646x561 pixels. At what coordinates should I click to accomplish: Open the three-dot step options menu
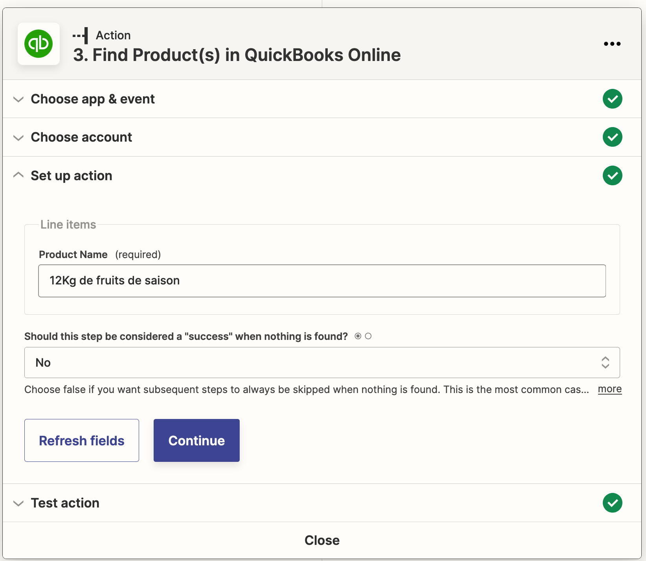click(x=612, y=44)
